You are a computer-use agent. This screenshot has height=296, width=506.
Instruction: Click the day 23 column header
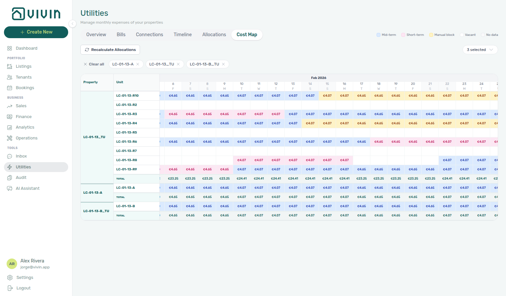(x=464, y=86)
